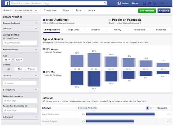This screenshot has width=176, height=128.
Task: Open the Luchen Foster account dropdown
Action: [x=26, y=11]
